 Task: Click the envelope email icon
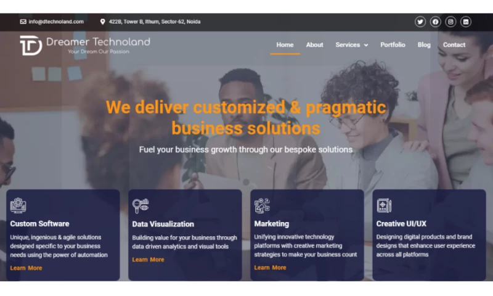[23, 22]
